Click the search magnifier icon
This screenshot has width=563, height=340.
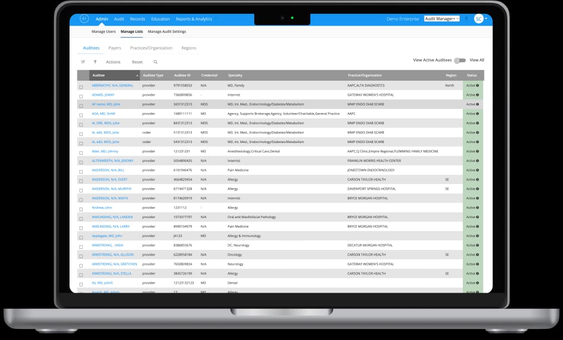(155, 62)
